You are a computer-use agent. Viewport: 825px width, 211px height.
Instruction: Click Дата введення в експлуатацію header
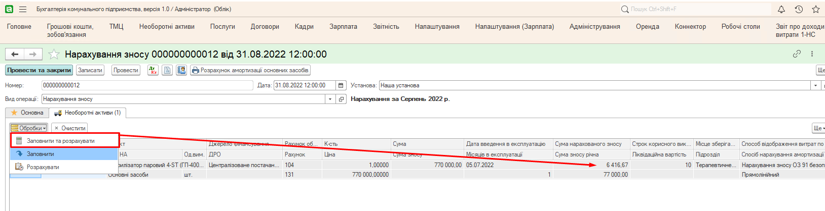click(508, 144)
